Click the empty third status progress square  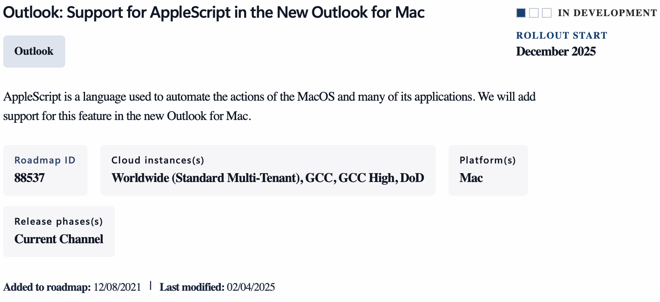click(x=547, y=13)
